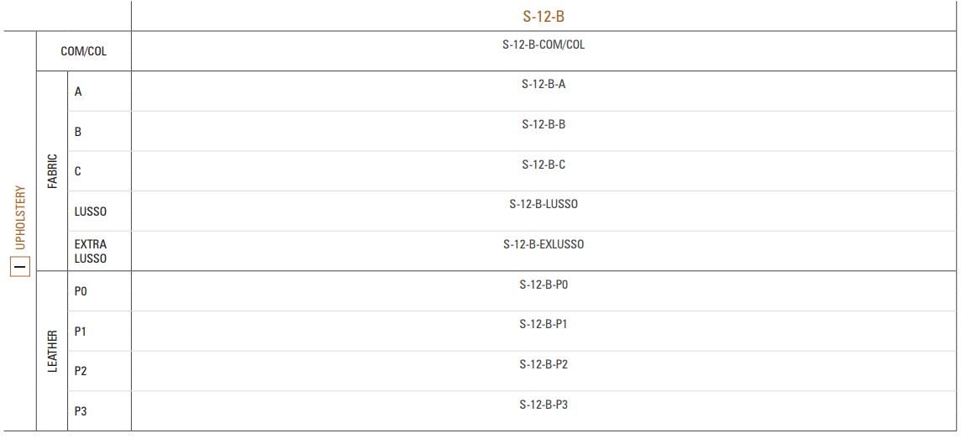Click the S-12-B-COM/COL code
The image size is (966, 444).
(x=543, y=44)
